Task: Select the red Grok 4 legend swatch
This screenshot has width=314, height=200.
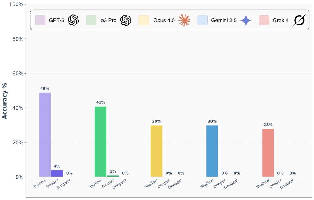Action: (x=264, y=20)
